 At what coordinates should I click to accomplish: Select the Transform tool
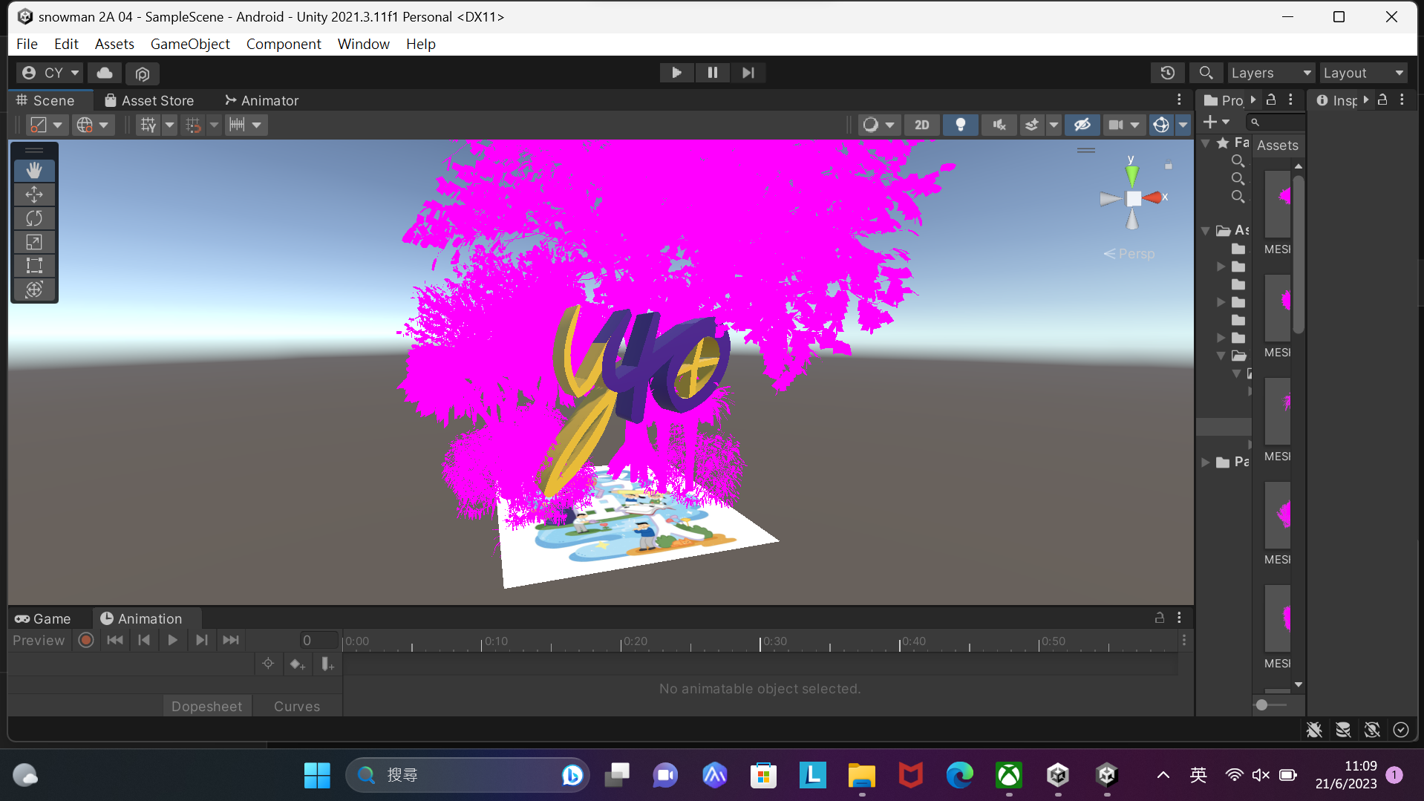click(x=34, y=290)
